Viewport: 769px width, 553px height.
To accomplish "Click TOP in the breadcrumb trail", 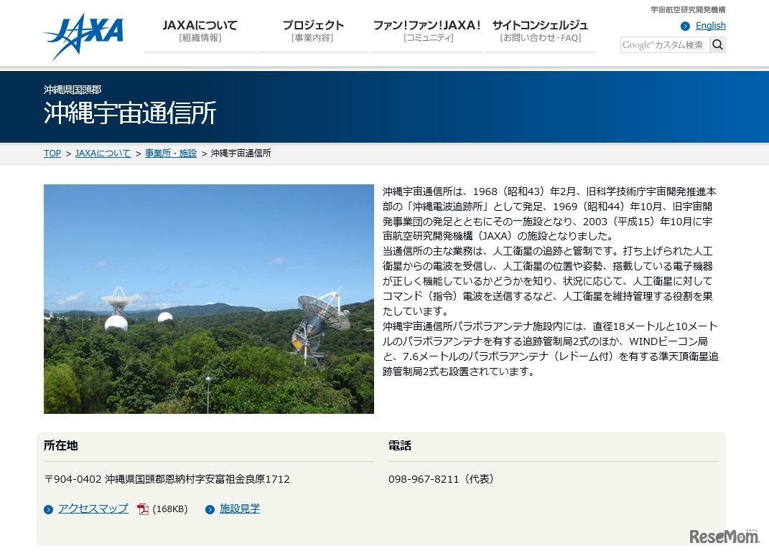I will pos(52,153).
